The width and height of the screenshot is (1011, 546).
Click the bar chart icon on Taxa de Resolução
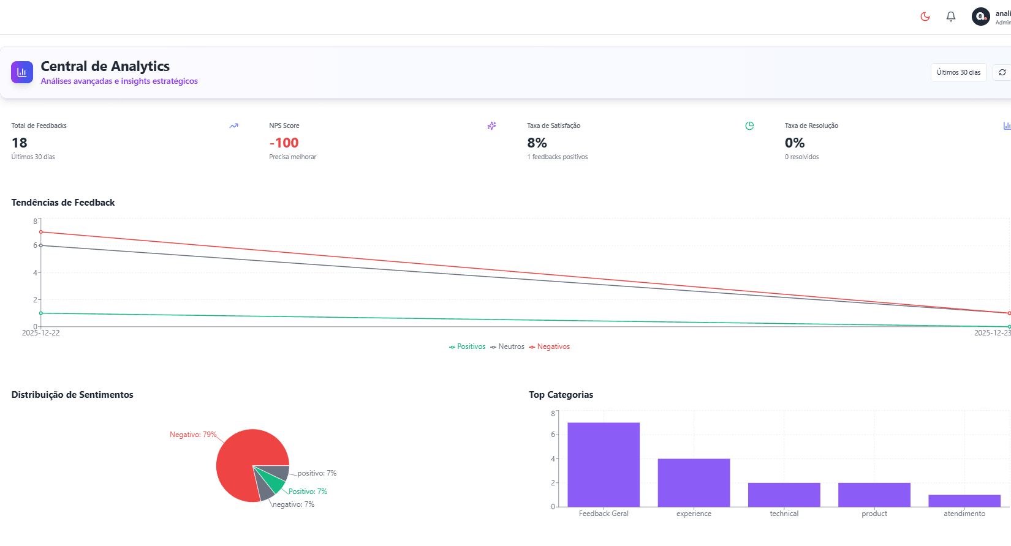tap(1007, 126)
